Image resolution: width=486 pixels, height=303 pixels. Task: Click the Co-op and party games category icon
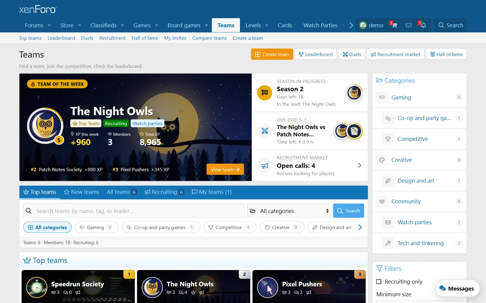pos(388,118)
